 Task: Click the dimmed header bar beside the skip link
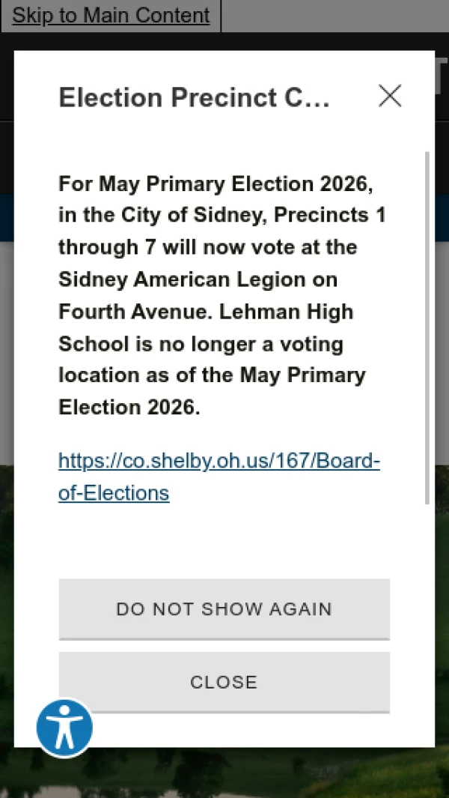(335, 15)
